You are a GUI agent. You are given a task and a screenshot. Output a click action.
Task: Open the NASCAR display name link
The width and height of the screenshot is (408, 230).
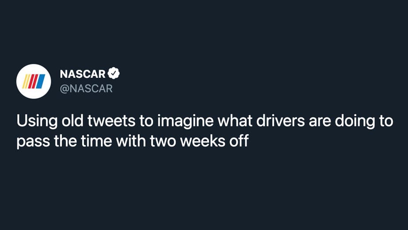pos(83,74)
